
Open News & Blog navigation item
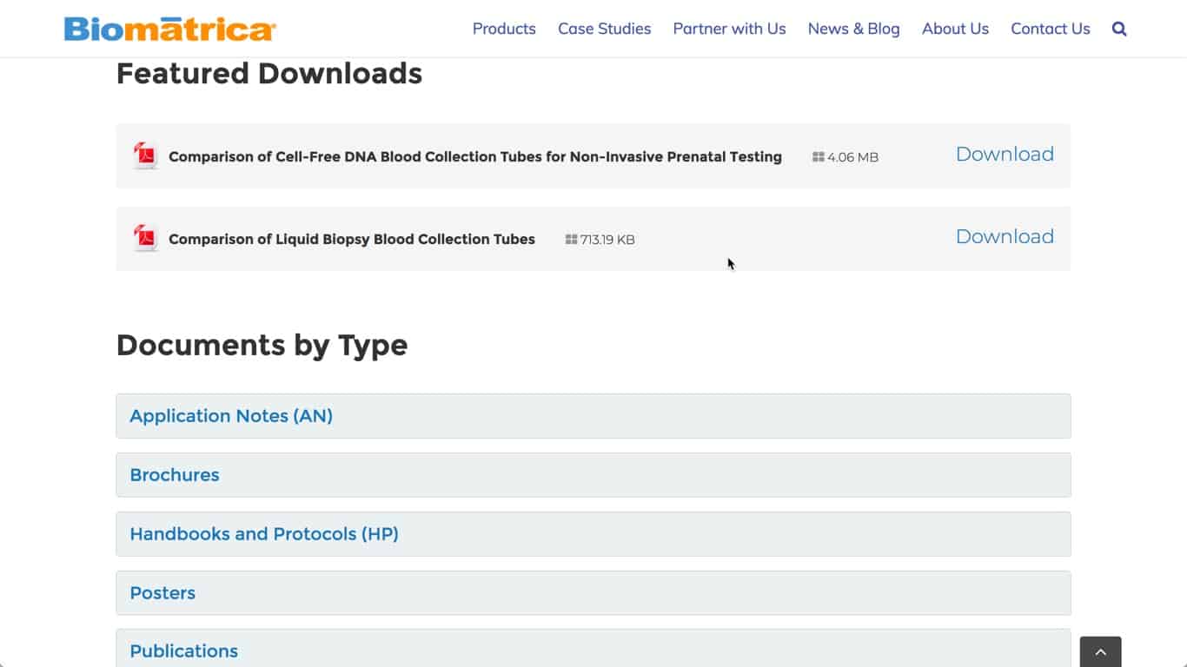[853, 29]
